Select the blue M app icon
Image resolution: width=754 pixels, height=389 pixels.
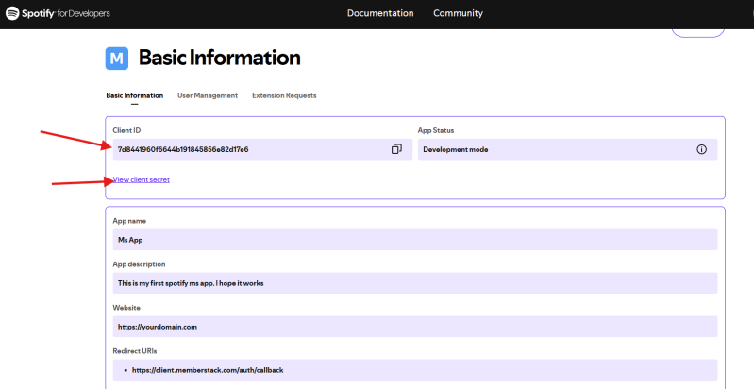click(x=117, y=59)
